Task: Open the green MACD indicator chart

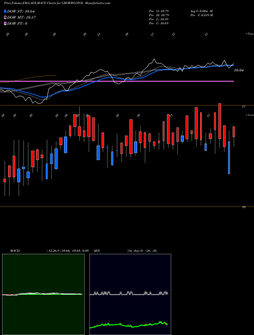Action: click(43, 294)
